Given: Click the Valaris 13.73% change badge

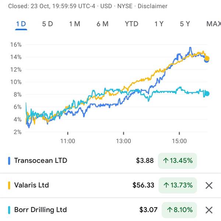Looking at the screenshot, I should (177, 185).
